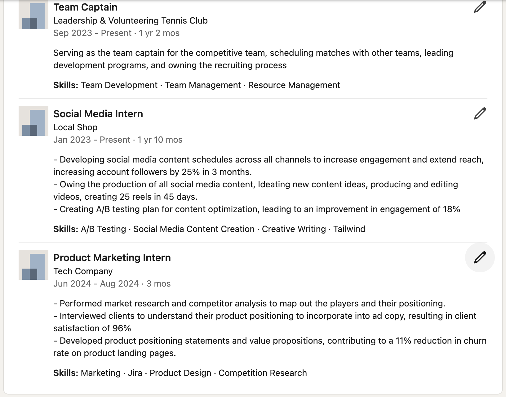
Task: Click Leadership & Volunteering Tennis Club text
Action: pos(131,20)
